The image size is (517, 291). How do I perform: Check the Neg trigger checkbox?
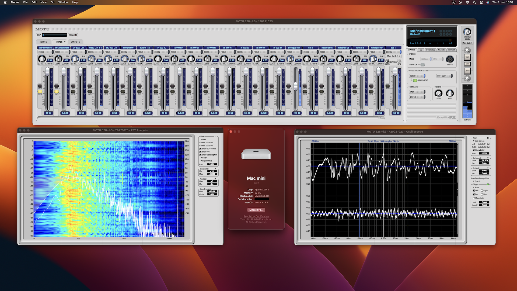[482, 194]
